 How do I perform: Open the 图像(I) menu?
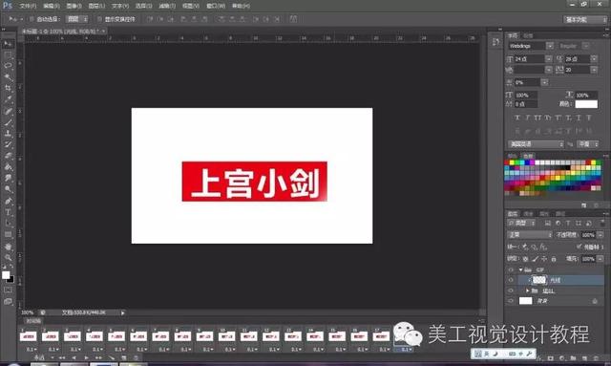[74, 6]
